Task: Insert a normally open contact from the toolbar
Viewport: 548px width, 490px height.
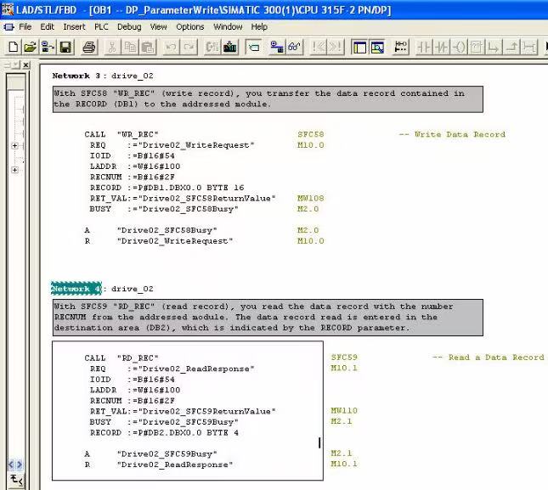Action: click(x=423, y=47)
